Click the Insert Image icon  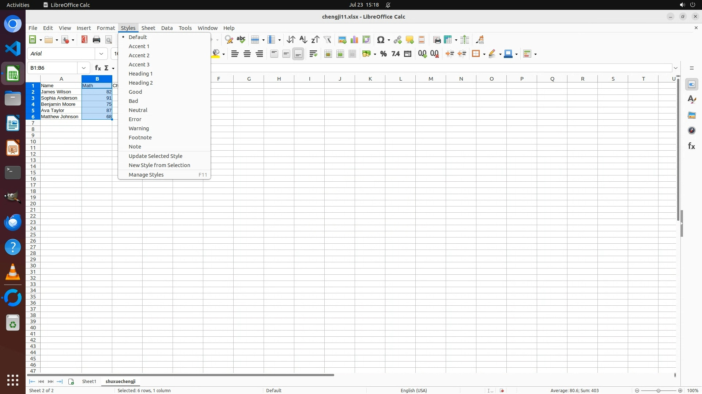click(x=342, y=40)
